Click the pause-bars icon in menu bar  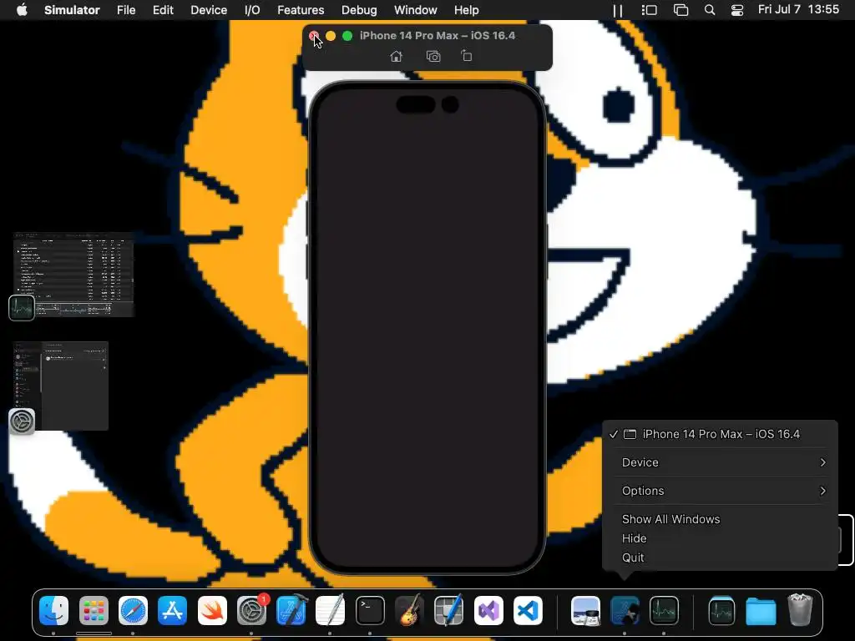618,10
